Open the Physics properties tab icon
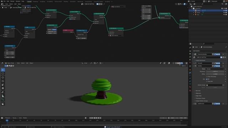 pyautogui.click(x=190, y=78)
